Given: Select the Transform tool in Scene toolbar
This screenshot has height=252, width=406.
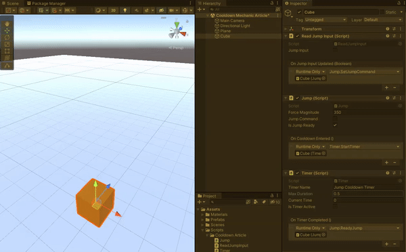Looking at the screenshot, I should (x=7, y=58).
